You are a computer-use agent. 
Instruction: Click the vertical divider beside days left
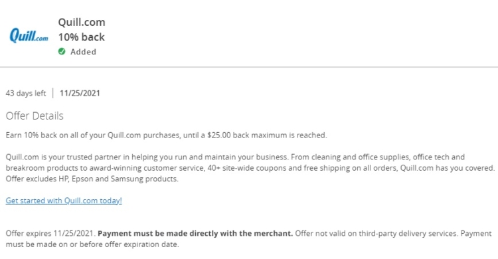coord(52,93)
